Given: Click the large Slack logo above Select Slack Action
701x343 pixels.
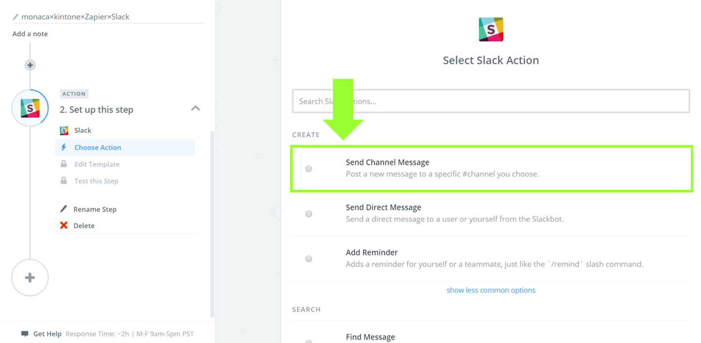Looking at the screenshot, I should coord(491,30).
